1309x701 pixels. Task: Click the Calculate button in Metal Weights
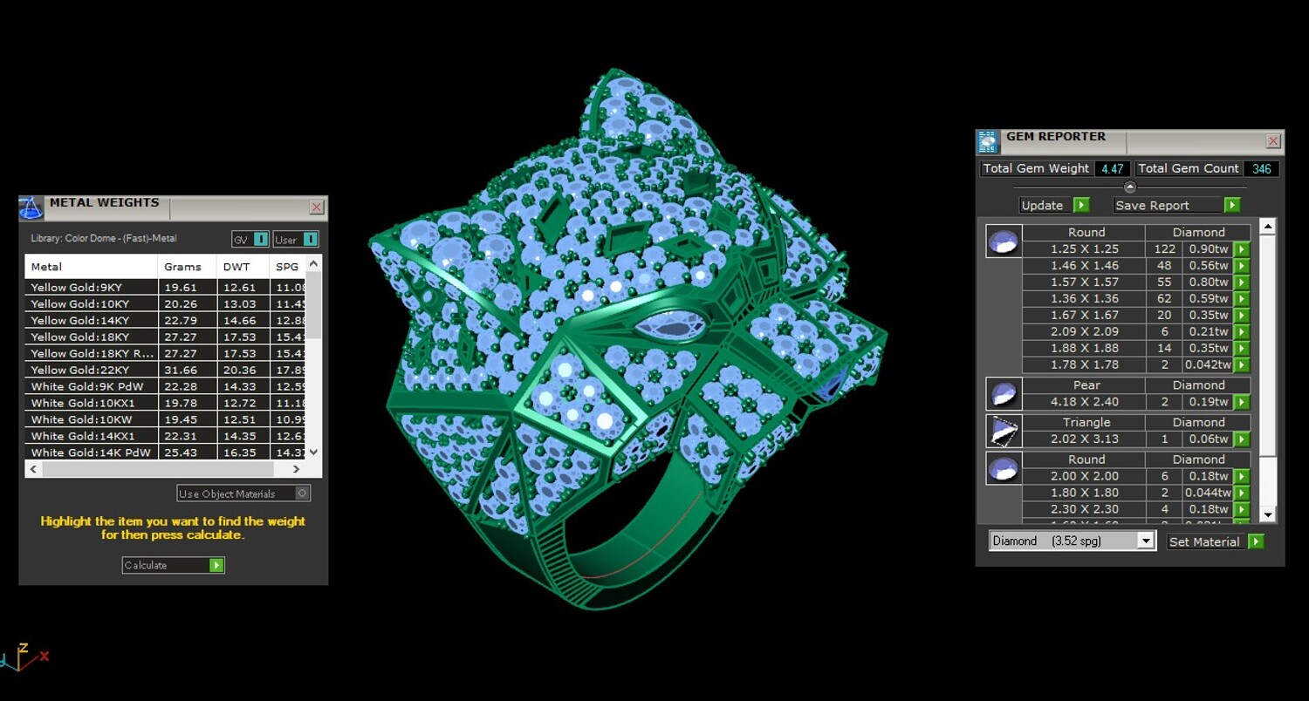coord(174,565)
